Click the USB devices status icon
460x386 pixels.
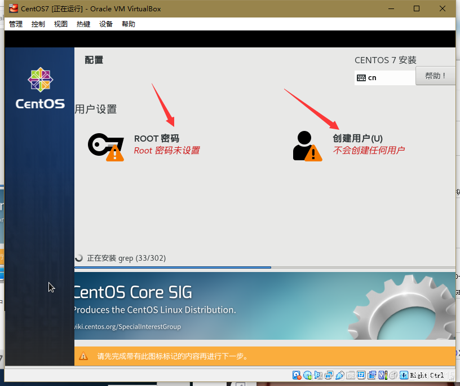[340, 375]
